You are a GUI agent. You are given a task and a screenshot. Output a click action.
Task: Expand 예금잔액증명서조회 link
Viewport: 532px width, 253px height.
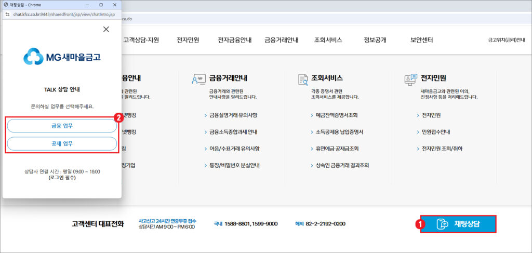(x=336, y=115)
